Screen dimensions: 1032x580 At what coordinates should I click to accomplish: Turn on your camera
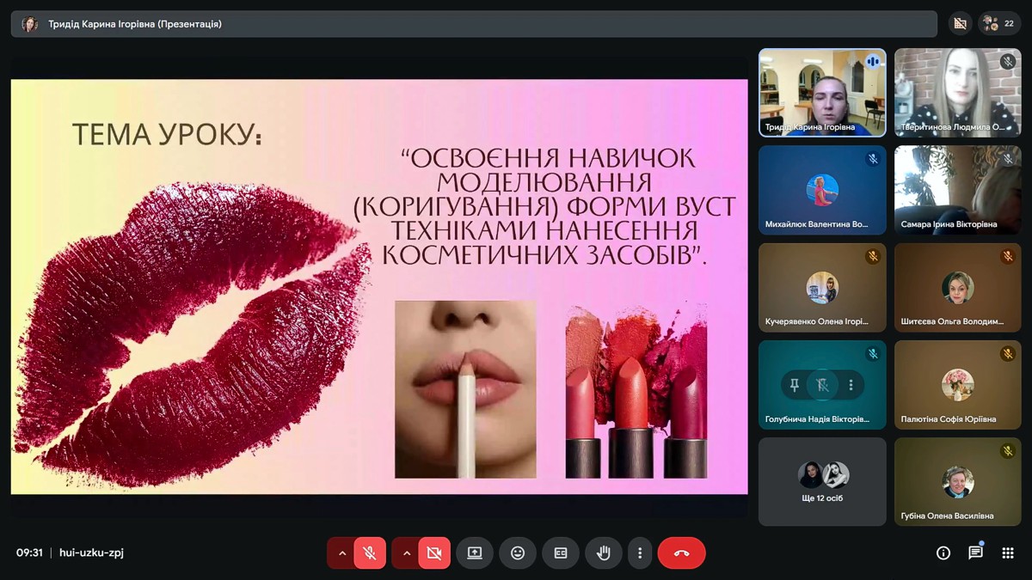pos(434,553)
